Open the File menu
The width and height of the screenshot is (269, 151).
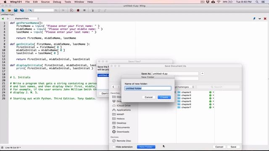click(27, 2)
